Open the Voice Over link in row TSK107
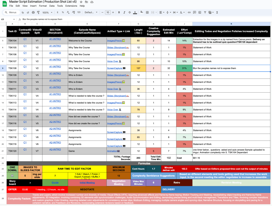The width and height of the screenshot is (272, 206). [x=114, y=61]
